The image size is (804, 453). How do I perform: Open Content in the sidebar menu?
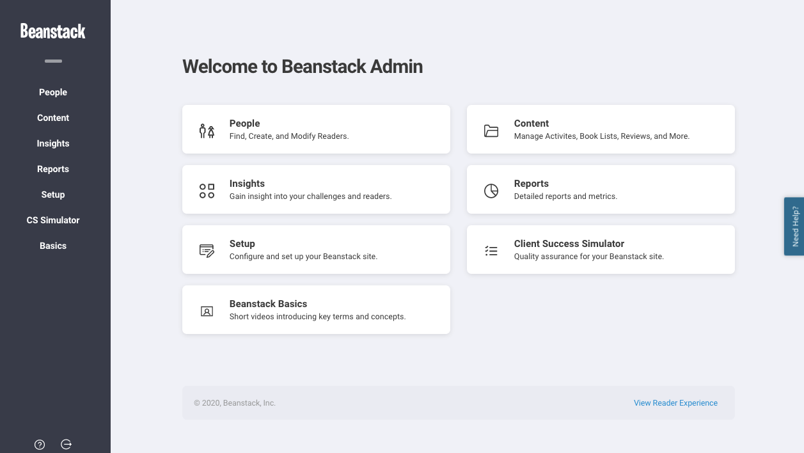click(x=53, y=118)
